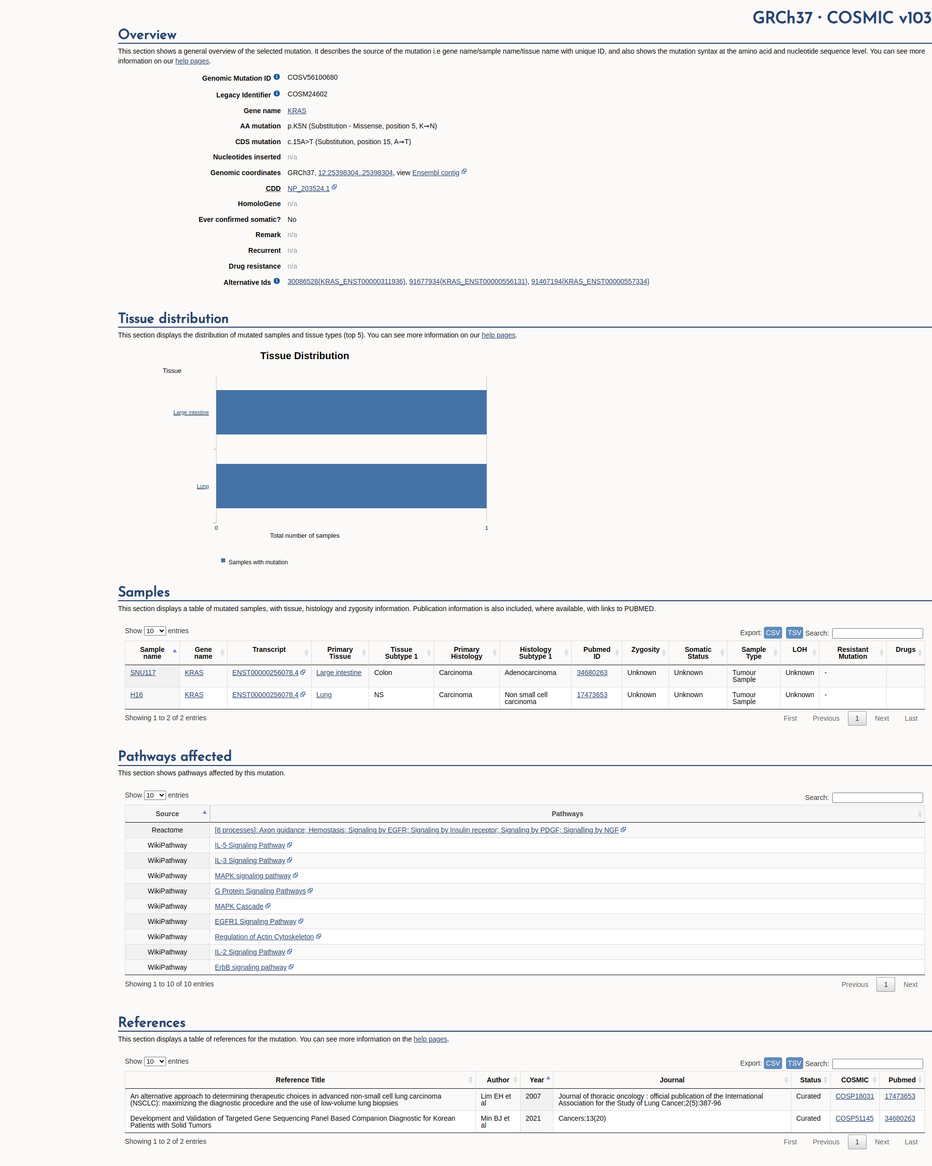Click Next in Samples table pagination

882,718
